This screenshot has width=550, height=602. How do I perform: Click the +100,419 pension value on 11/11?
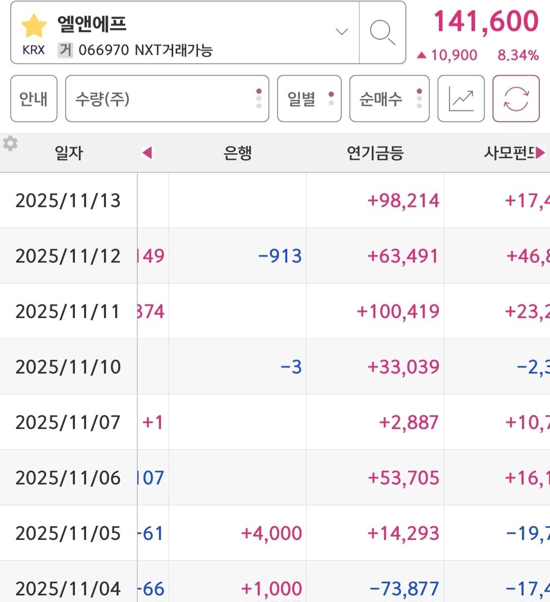click(398, 311)
